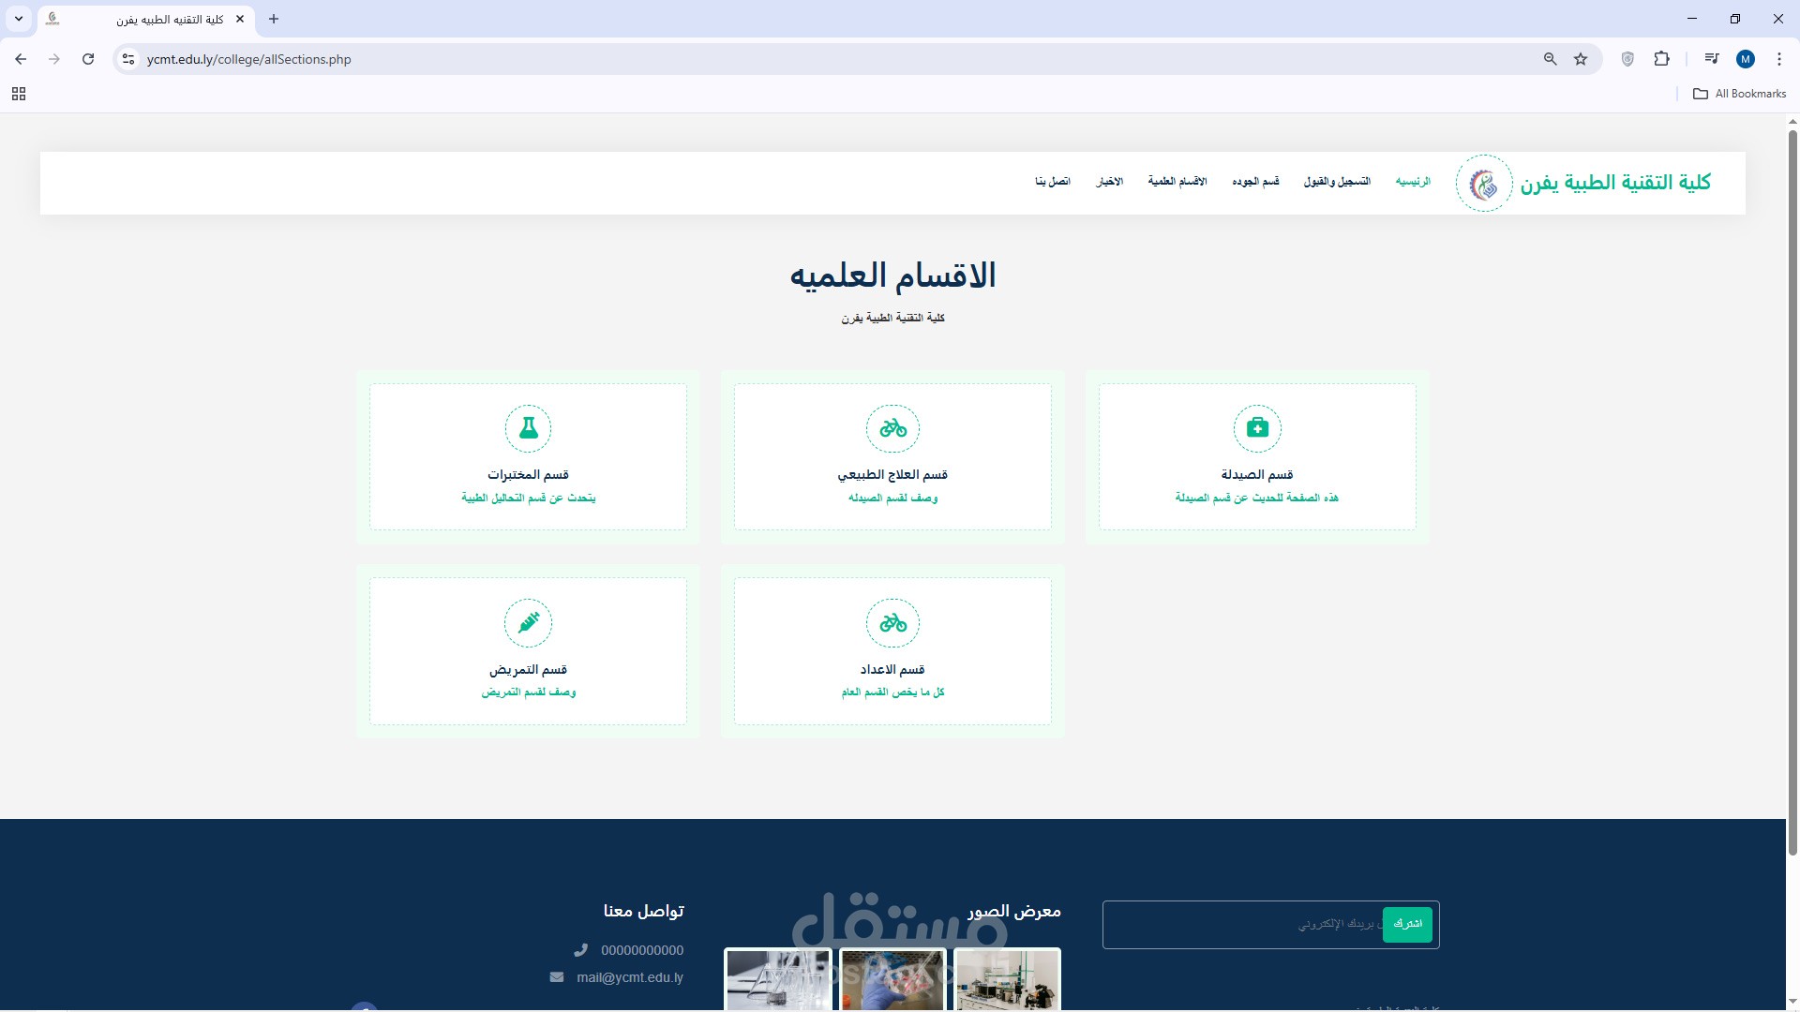Click the syringe icon for the nursing department
Screen dimensions: 1800x1012
pyautogui.click(x=528, y=623)
